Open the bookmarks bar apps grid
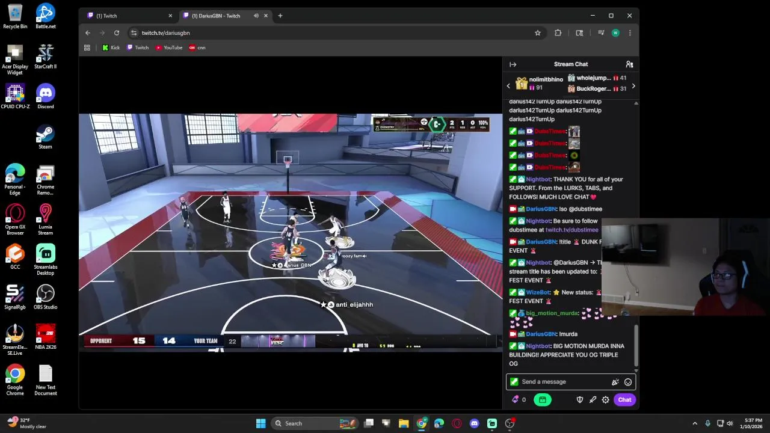770x433 pixels. [87, 48]
